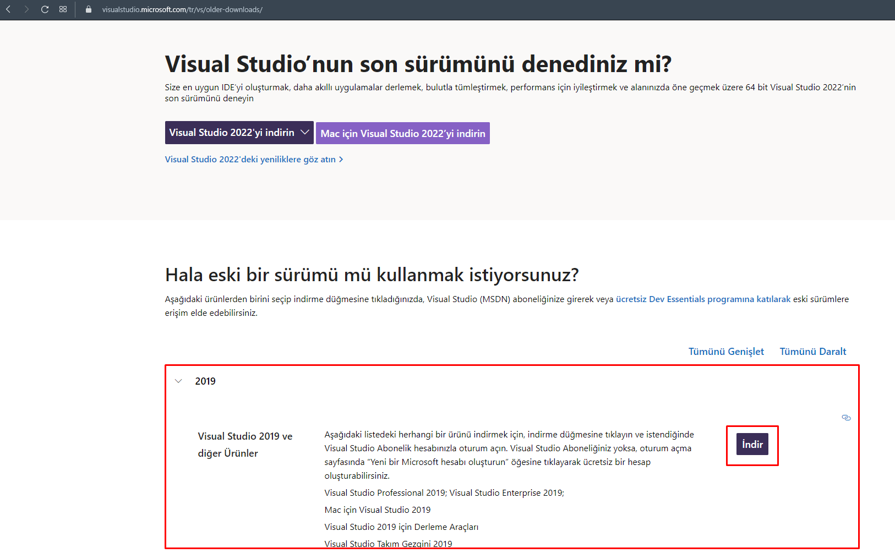Open Visual Studio 2022'yi indirin dropdown

coord(239,133)
